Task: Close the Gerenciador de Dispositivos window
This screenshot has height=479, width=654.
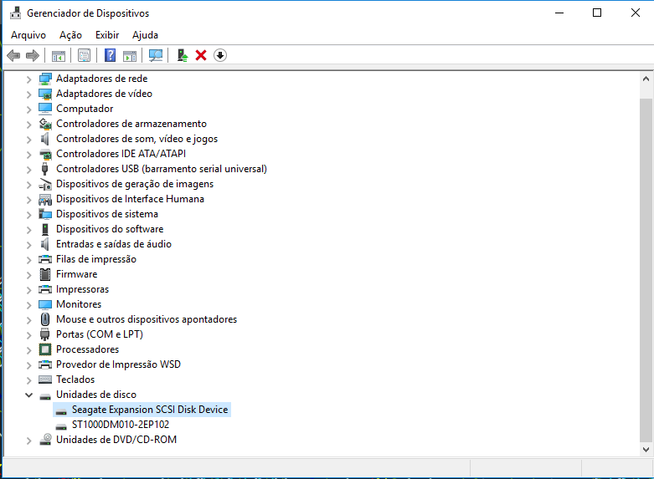Action: click(636, 13)
